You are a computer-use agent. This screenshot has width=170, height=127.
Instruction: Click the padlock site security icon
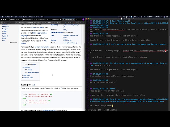click(x=19, y=22)
